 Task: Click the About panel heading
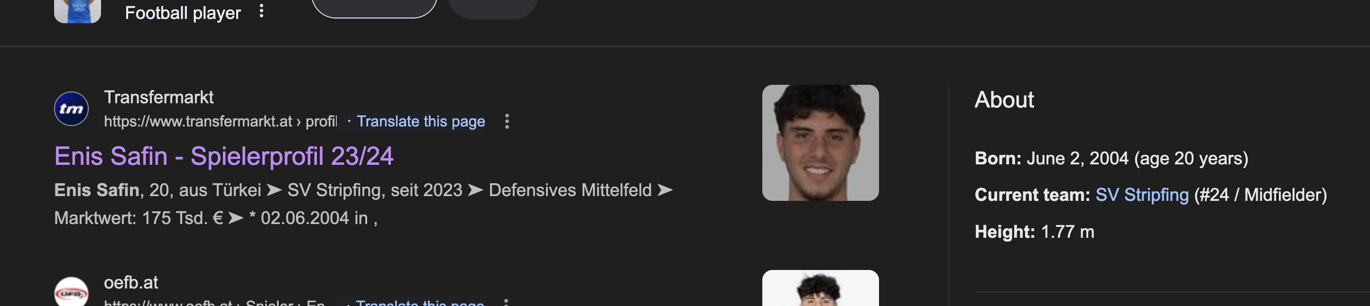1004,100
